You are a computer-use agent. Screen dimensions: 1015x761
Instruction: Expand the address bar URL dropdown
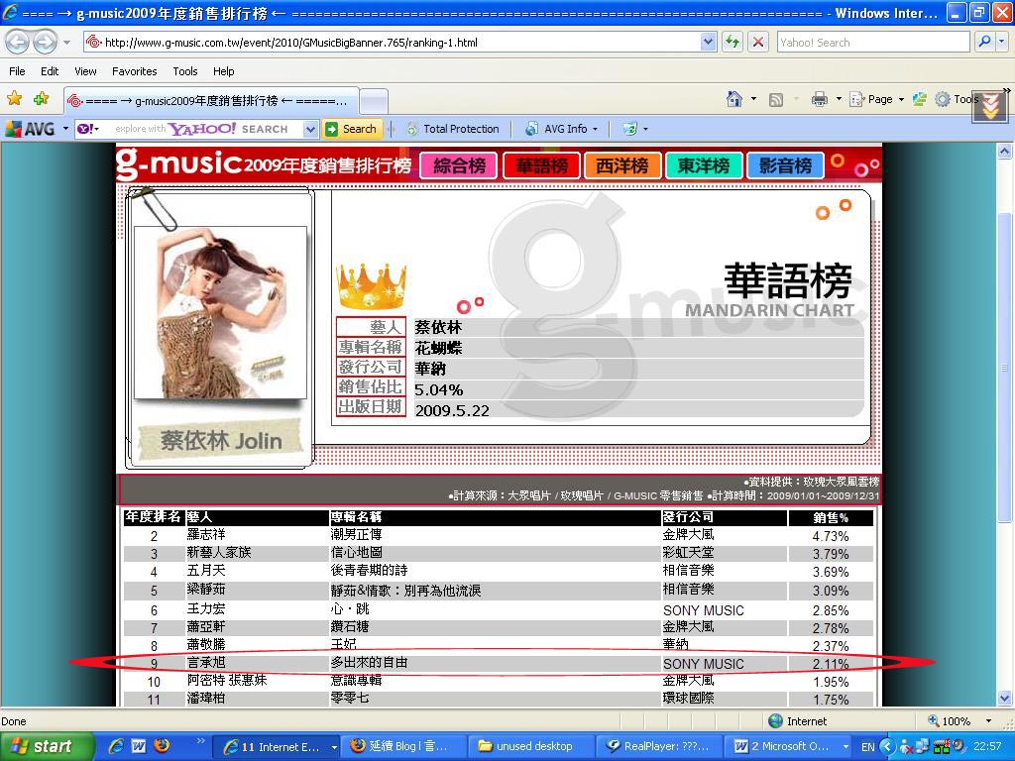click(x=708, y=42)
